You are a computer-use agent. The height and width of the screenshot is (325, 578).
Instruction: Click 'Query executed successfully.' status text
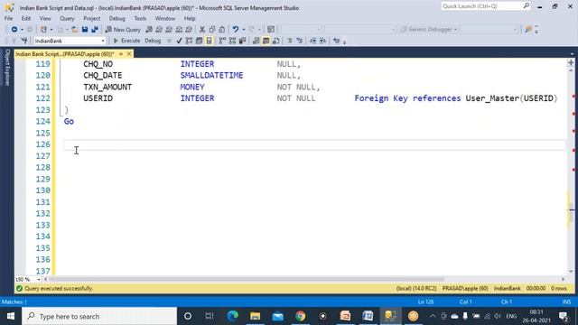(59, 289)
